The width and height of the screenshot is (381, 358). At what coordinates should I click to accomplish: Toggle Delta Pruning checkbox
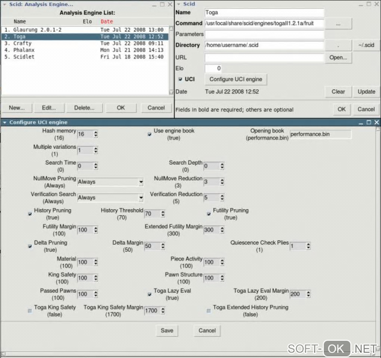pos(30,246)
